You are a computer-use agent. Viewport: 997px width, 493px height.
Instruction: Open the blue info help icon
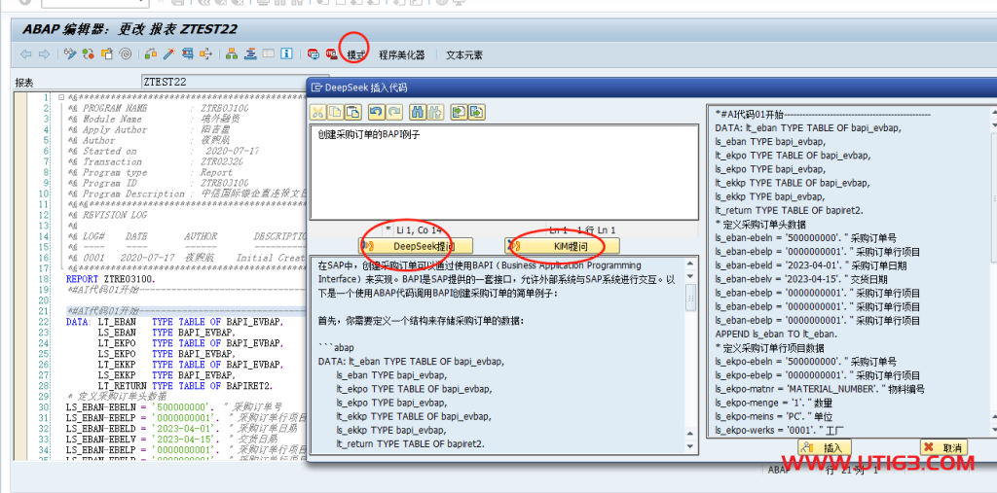tap(287, 54)
